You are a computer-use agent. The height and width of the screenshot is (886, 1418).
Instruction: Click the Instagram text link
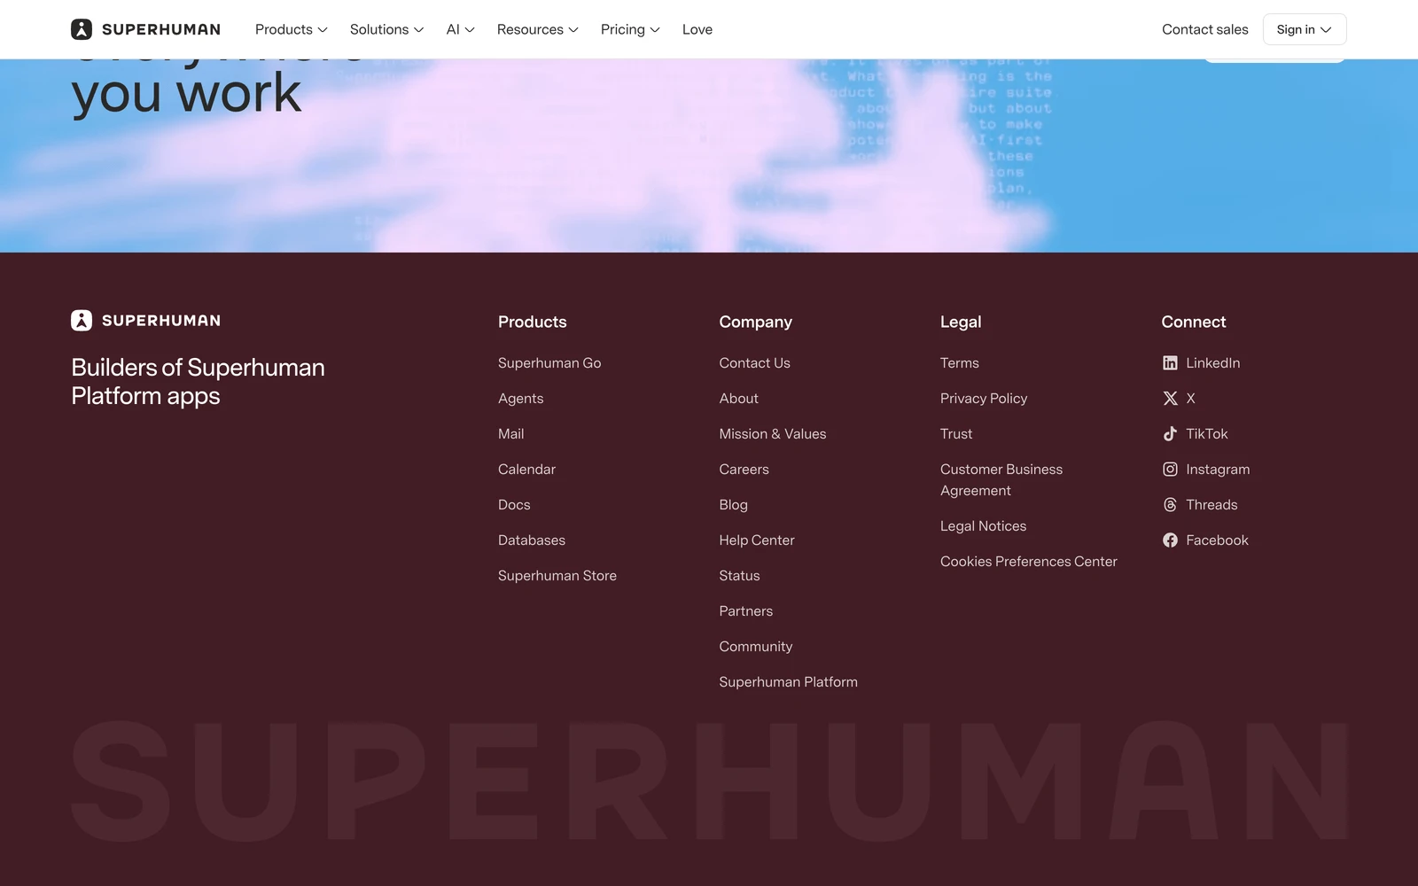(1219, 470)
